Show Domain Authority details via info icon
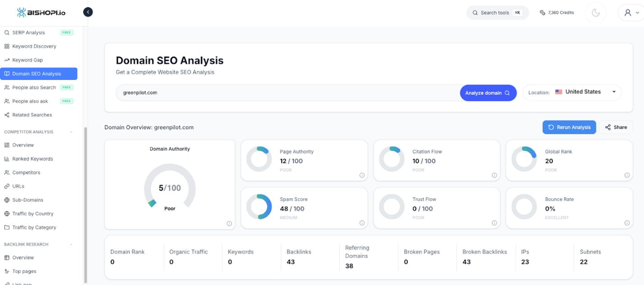 coord(229,223)
